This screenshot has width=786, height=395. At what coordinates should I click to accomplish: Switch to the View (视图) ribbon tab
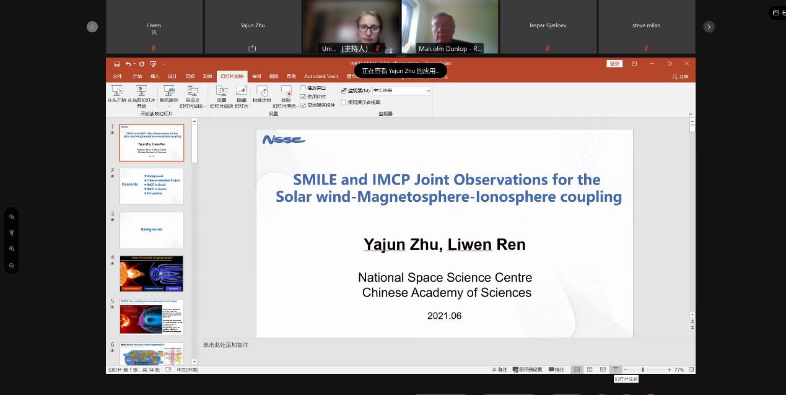274,77
